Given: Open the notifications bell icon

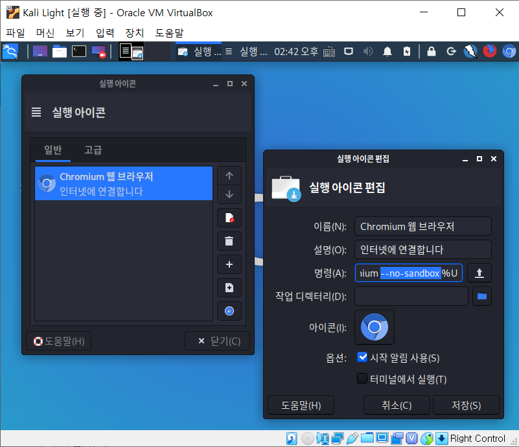Looking at the screenshot, I should [x=387, y=51].
